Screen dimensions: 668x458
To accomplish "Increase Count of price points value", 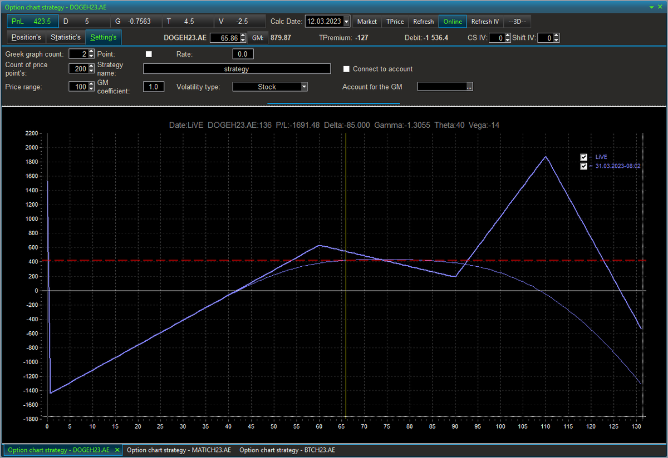I will (91, 67).
